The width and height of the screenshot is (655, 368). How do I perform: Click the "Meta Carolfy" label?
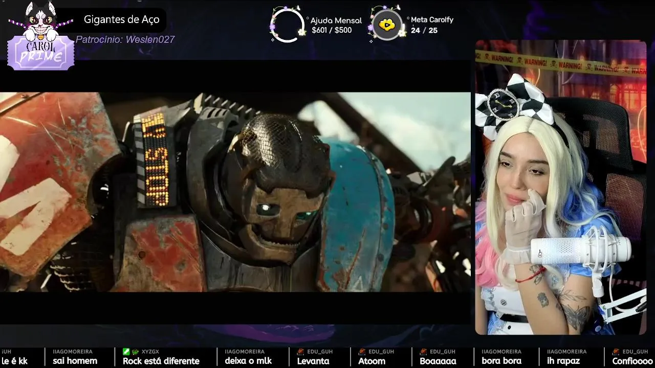pos(432,19)
